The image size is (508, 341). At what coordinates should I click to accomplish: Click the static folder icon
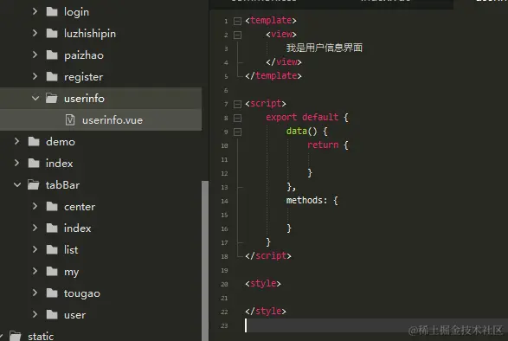click(x=16, y=336)
